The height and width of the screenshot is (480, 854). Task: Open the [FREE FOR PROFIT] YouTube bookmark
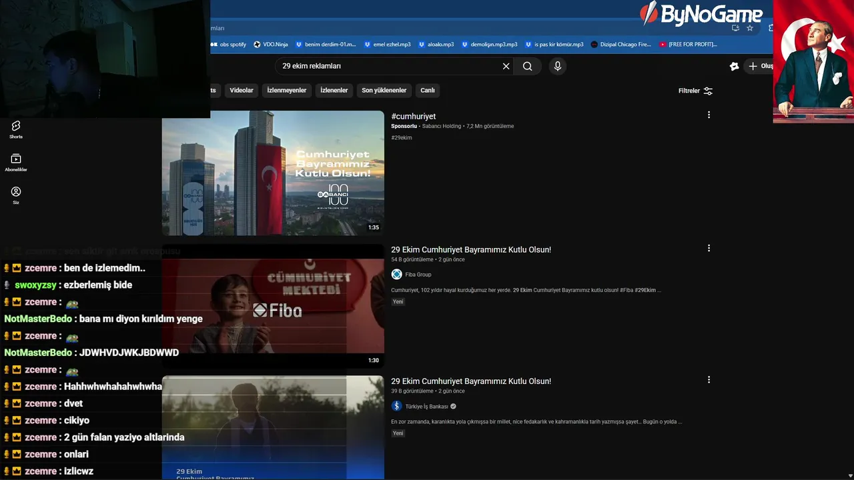tap(688, 45)
